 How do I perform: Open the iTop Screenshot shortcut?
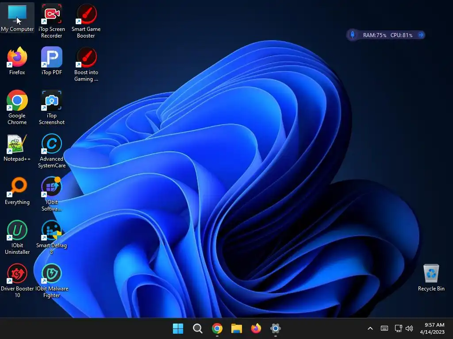pyautogui.click(x=51, y=107)
